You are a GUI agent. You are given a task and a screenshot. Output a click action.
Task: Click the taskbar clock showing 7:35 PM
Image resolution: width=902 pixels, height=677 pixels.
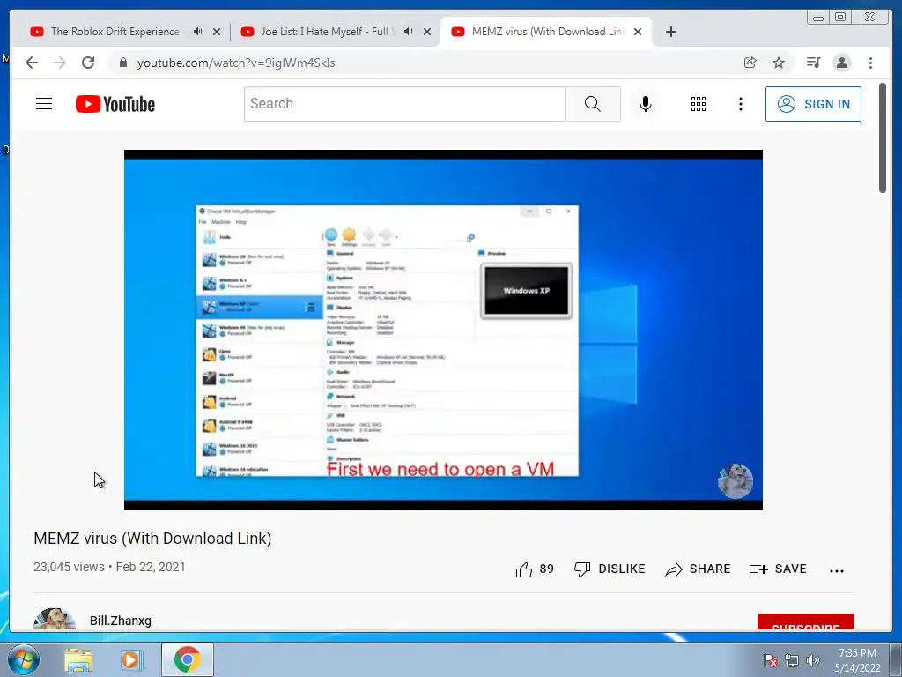point(857,660)
